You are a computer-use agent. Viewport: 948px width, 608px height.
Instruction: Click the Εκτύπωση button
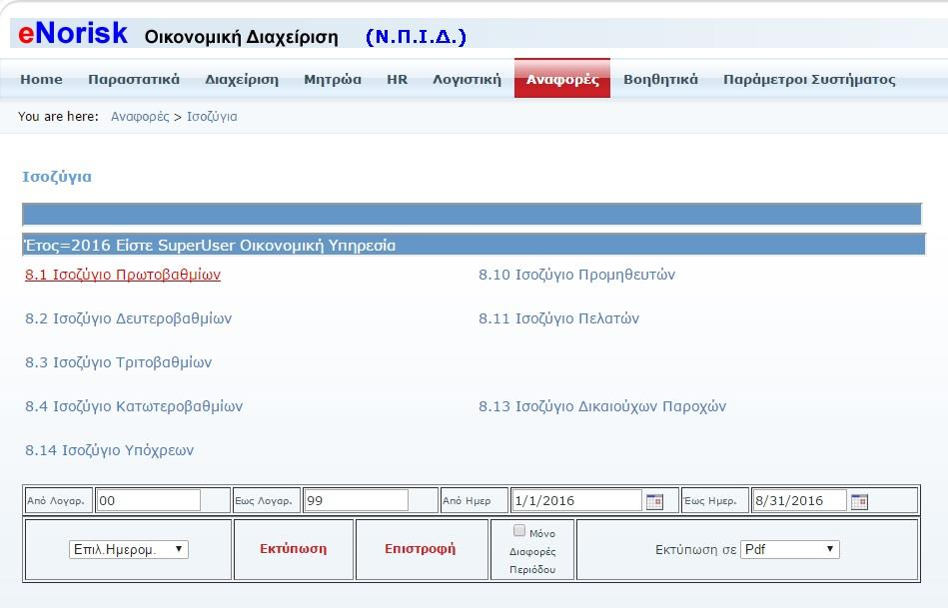pos(294,549)
